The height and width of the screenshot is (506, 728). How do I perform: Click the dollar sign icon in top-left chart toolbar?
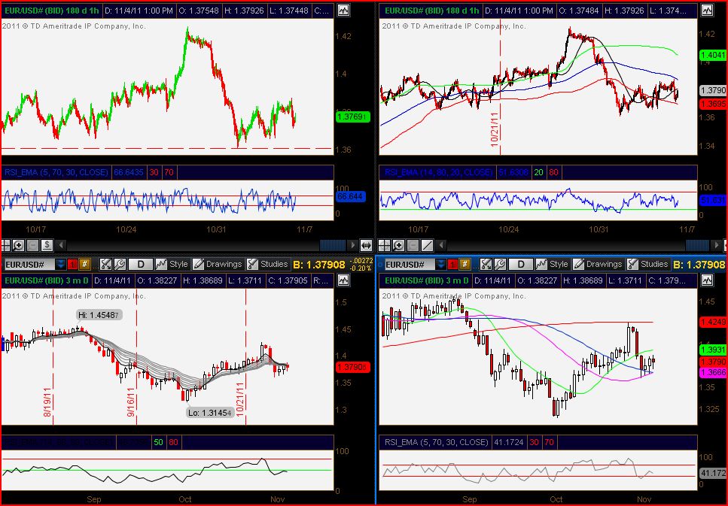coord(47,245)
